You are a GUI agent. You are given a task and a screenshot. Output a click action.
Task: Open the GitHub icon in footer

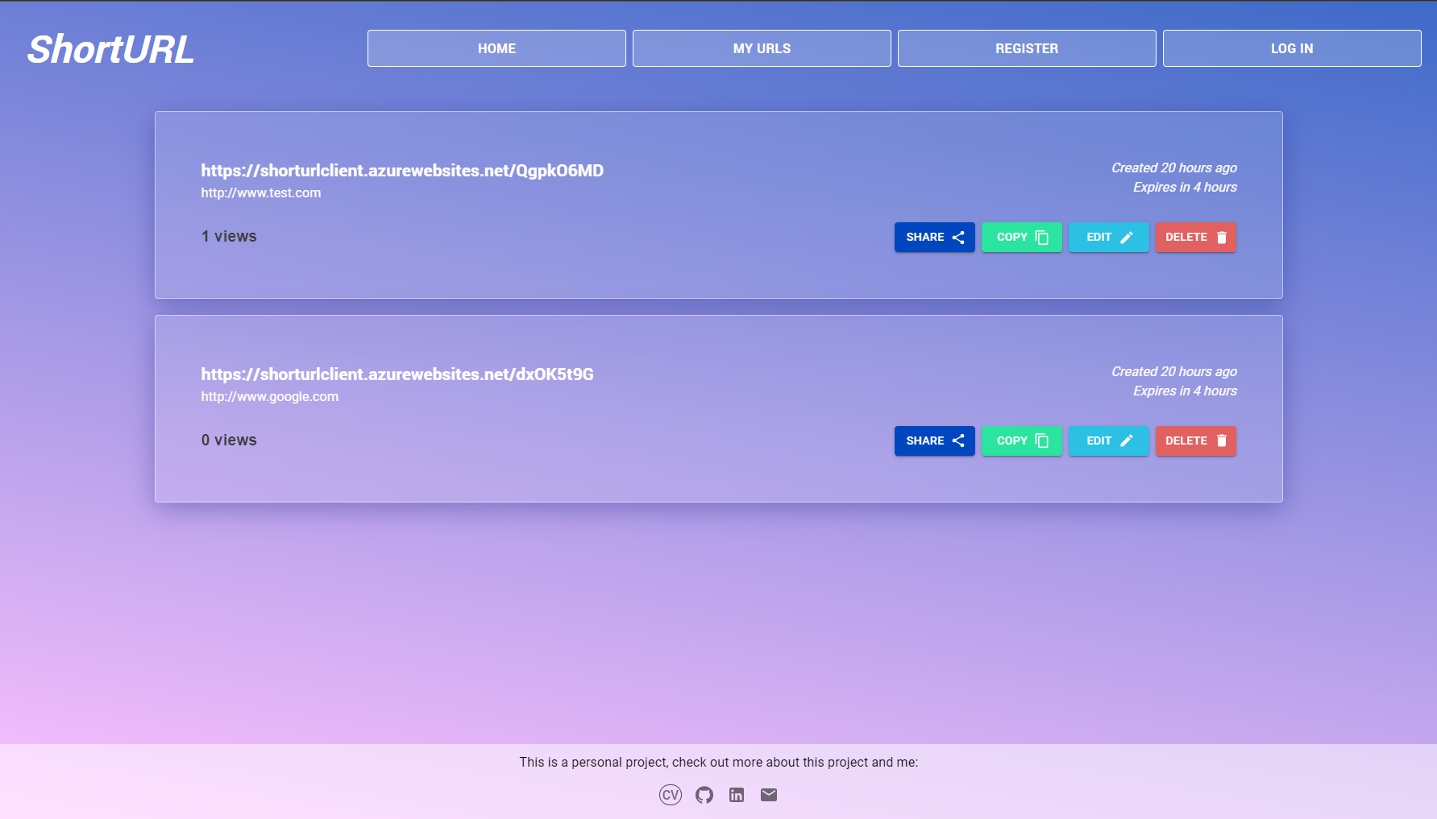click(704, 795)
